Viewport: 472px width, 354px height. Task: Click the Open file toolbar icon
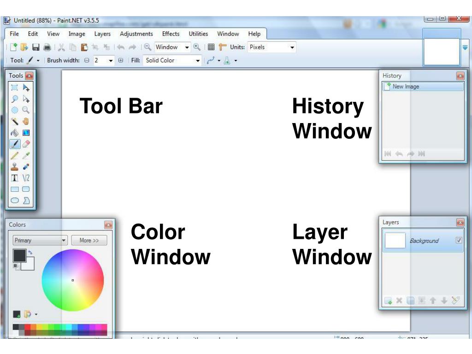24,47
